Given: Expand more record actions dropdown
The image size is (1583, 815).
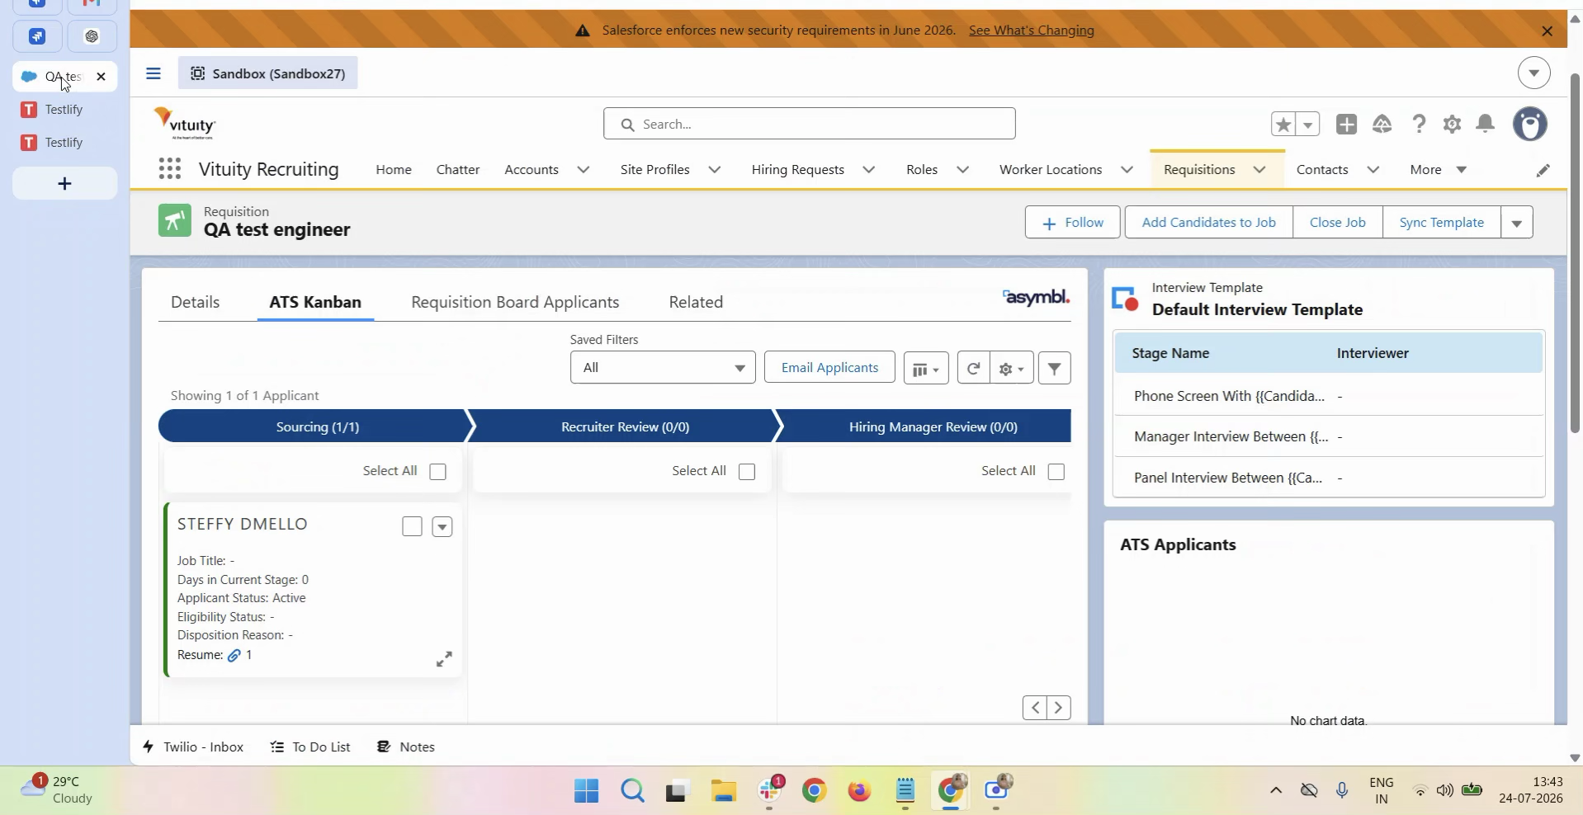Looking at the screenshot, I should click(x=1517, y=223).
